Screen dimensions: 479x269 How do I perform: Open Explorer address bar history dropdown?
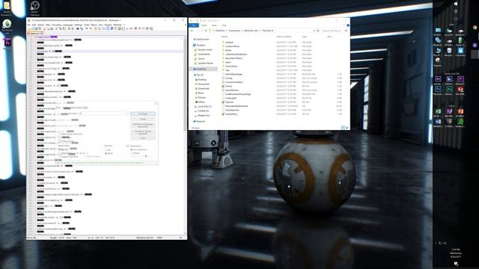[x=314, y=31]
